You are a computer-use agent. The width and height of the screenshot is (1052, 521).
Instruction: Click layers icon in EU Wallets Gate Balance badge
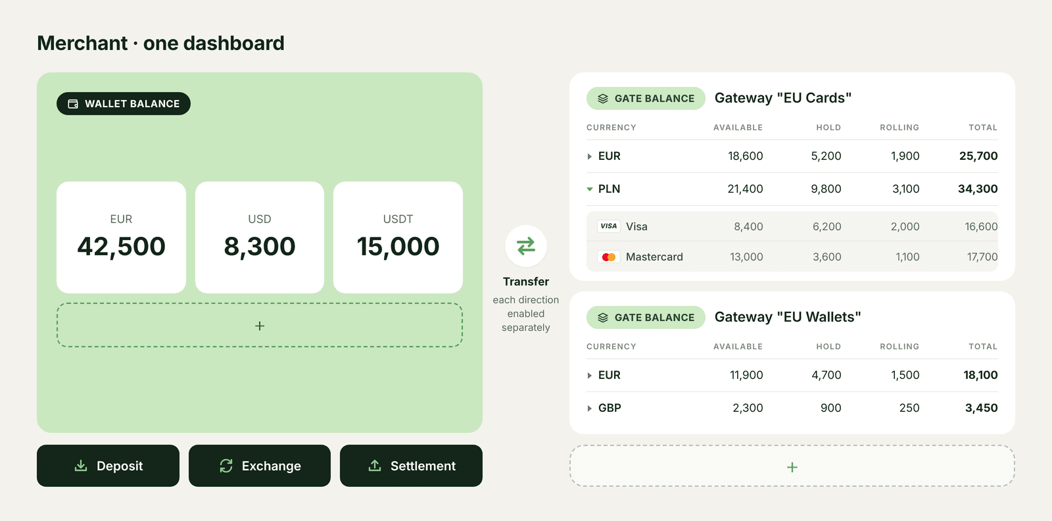603,318
